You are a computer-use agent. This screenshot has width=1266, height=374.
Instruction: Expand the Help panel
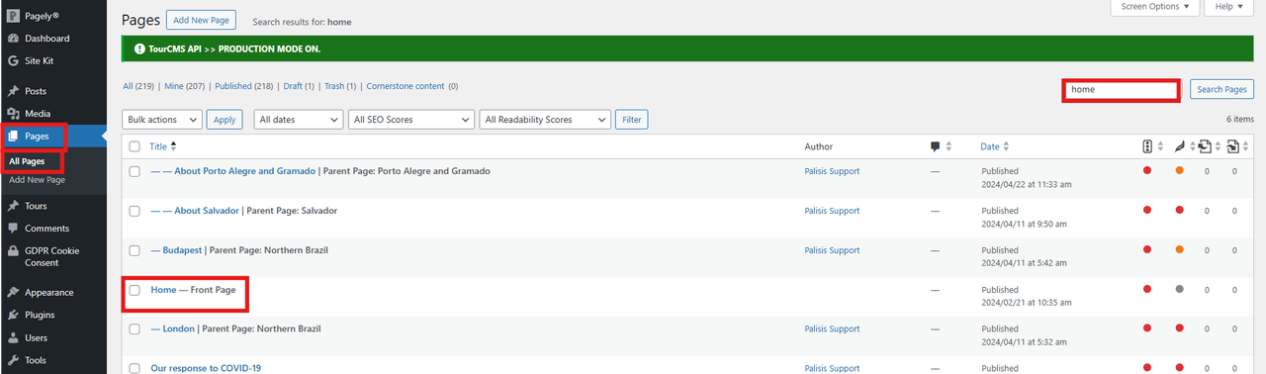(x=1229, y=7)
